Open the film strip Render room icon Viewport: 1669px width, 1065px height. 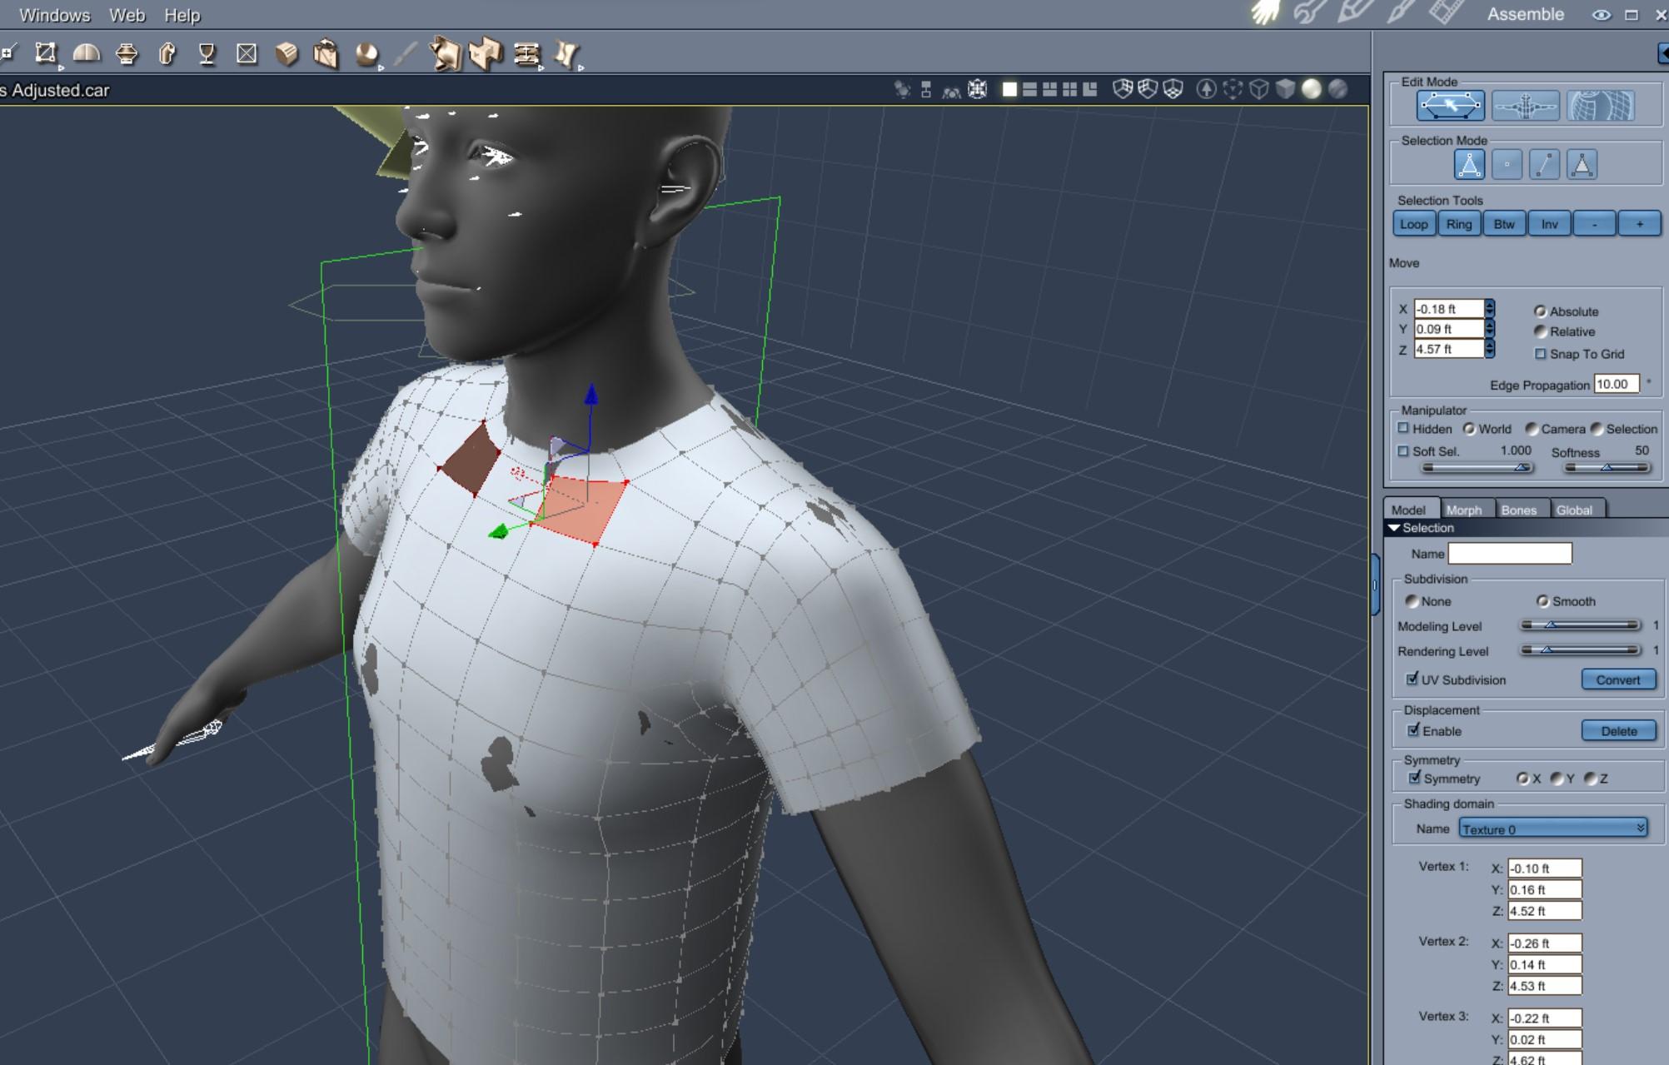pos(1446,13)
